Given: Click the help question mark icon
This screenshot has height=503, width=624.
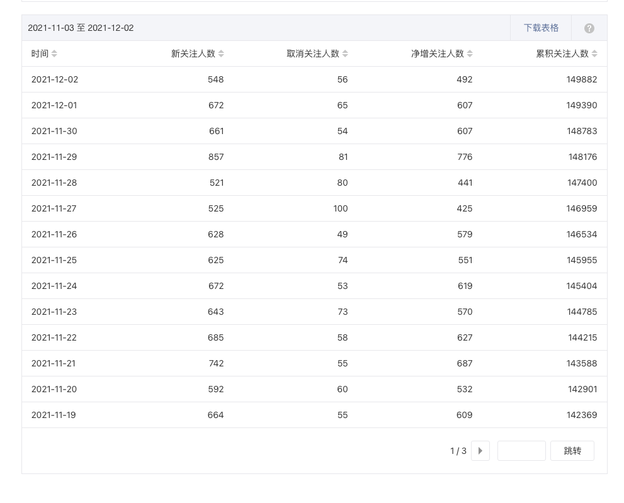Looking at the screenshot, I should pos(589,28).
